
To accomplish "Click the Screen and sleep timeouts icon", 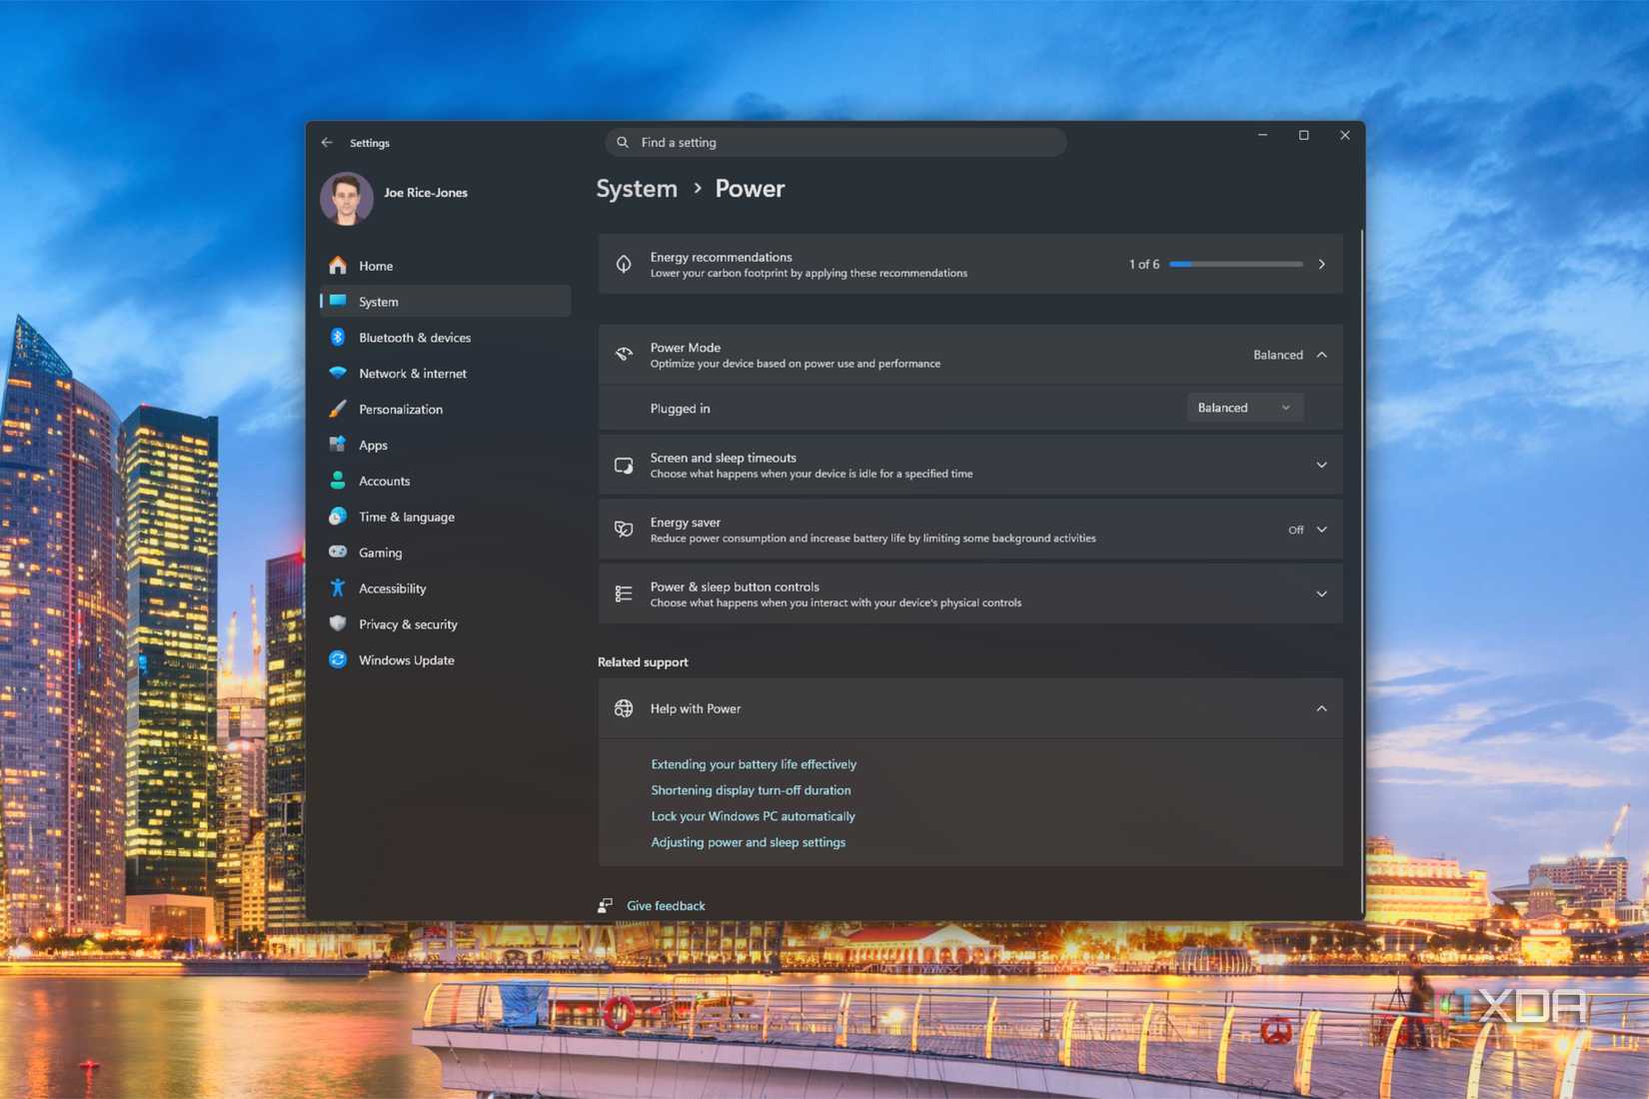I will (x=624, y=466).
